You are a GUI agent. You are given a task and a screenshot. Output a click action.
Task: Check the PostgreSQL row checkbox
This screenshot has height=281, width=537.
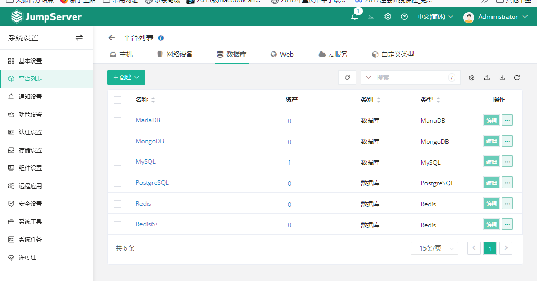(117, 183)
